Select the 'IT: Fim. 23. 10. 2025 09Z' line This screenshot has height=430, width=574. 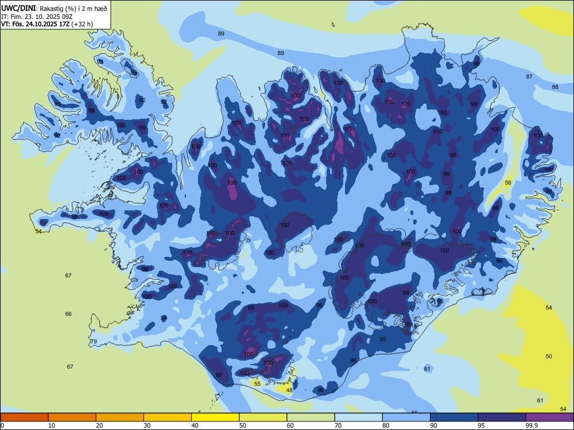click(x=37, y=17)
